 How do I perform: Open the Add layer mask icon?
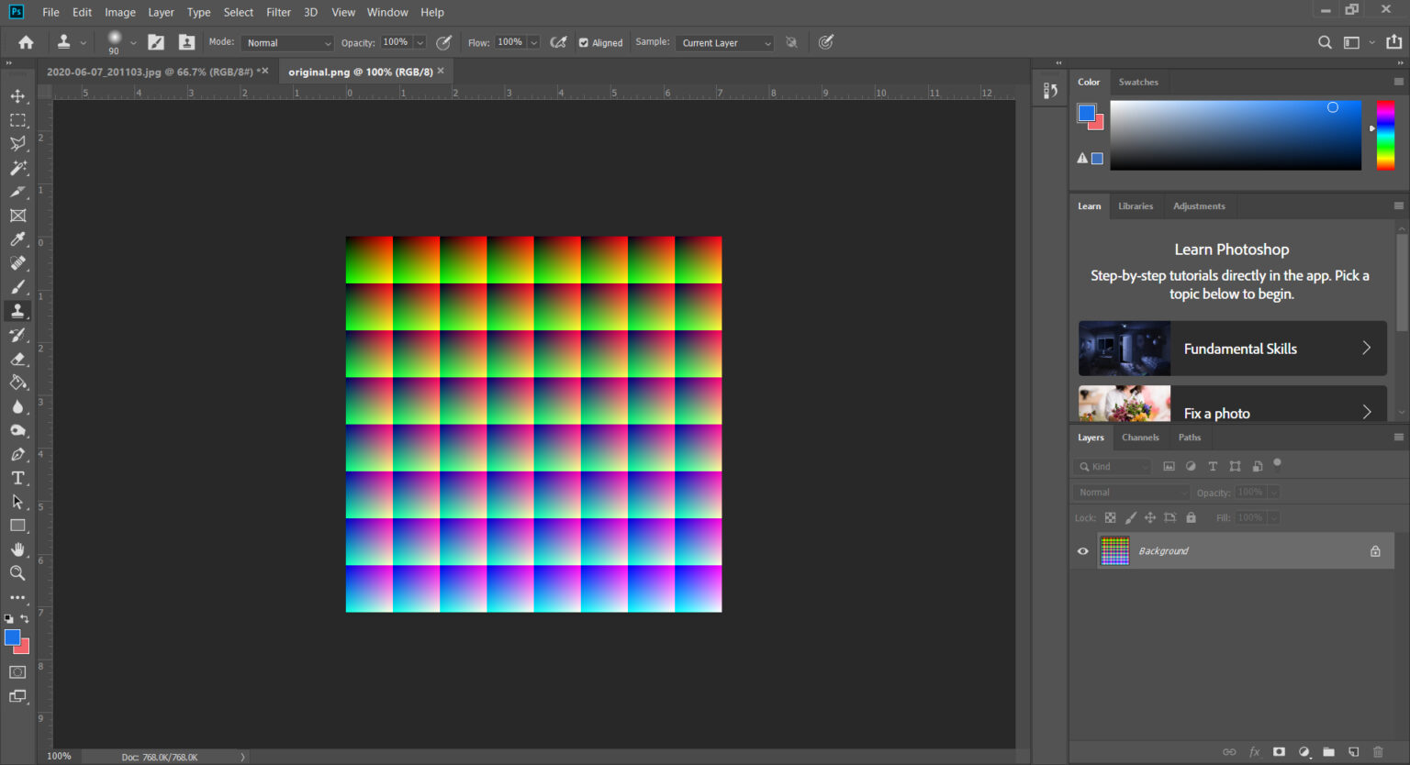[x=1279, y=752]
